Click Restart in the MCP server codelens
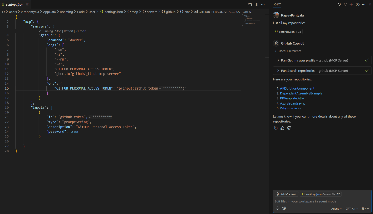The width and height of the screenshot is (373, 214). tap(68, 31)
